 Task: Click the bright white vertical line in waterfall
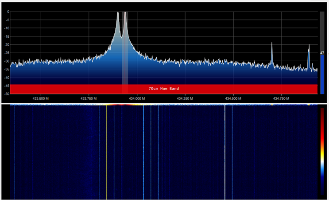pyautogui.click(x=225, y=152)
